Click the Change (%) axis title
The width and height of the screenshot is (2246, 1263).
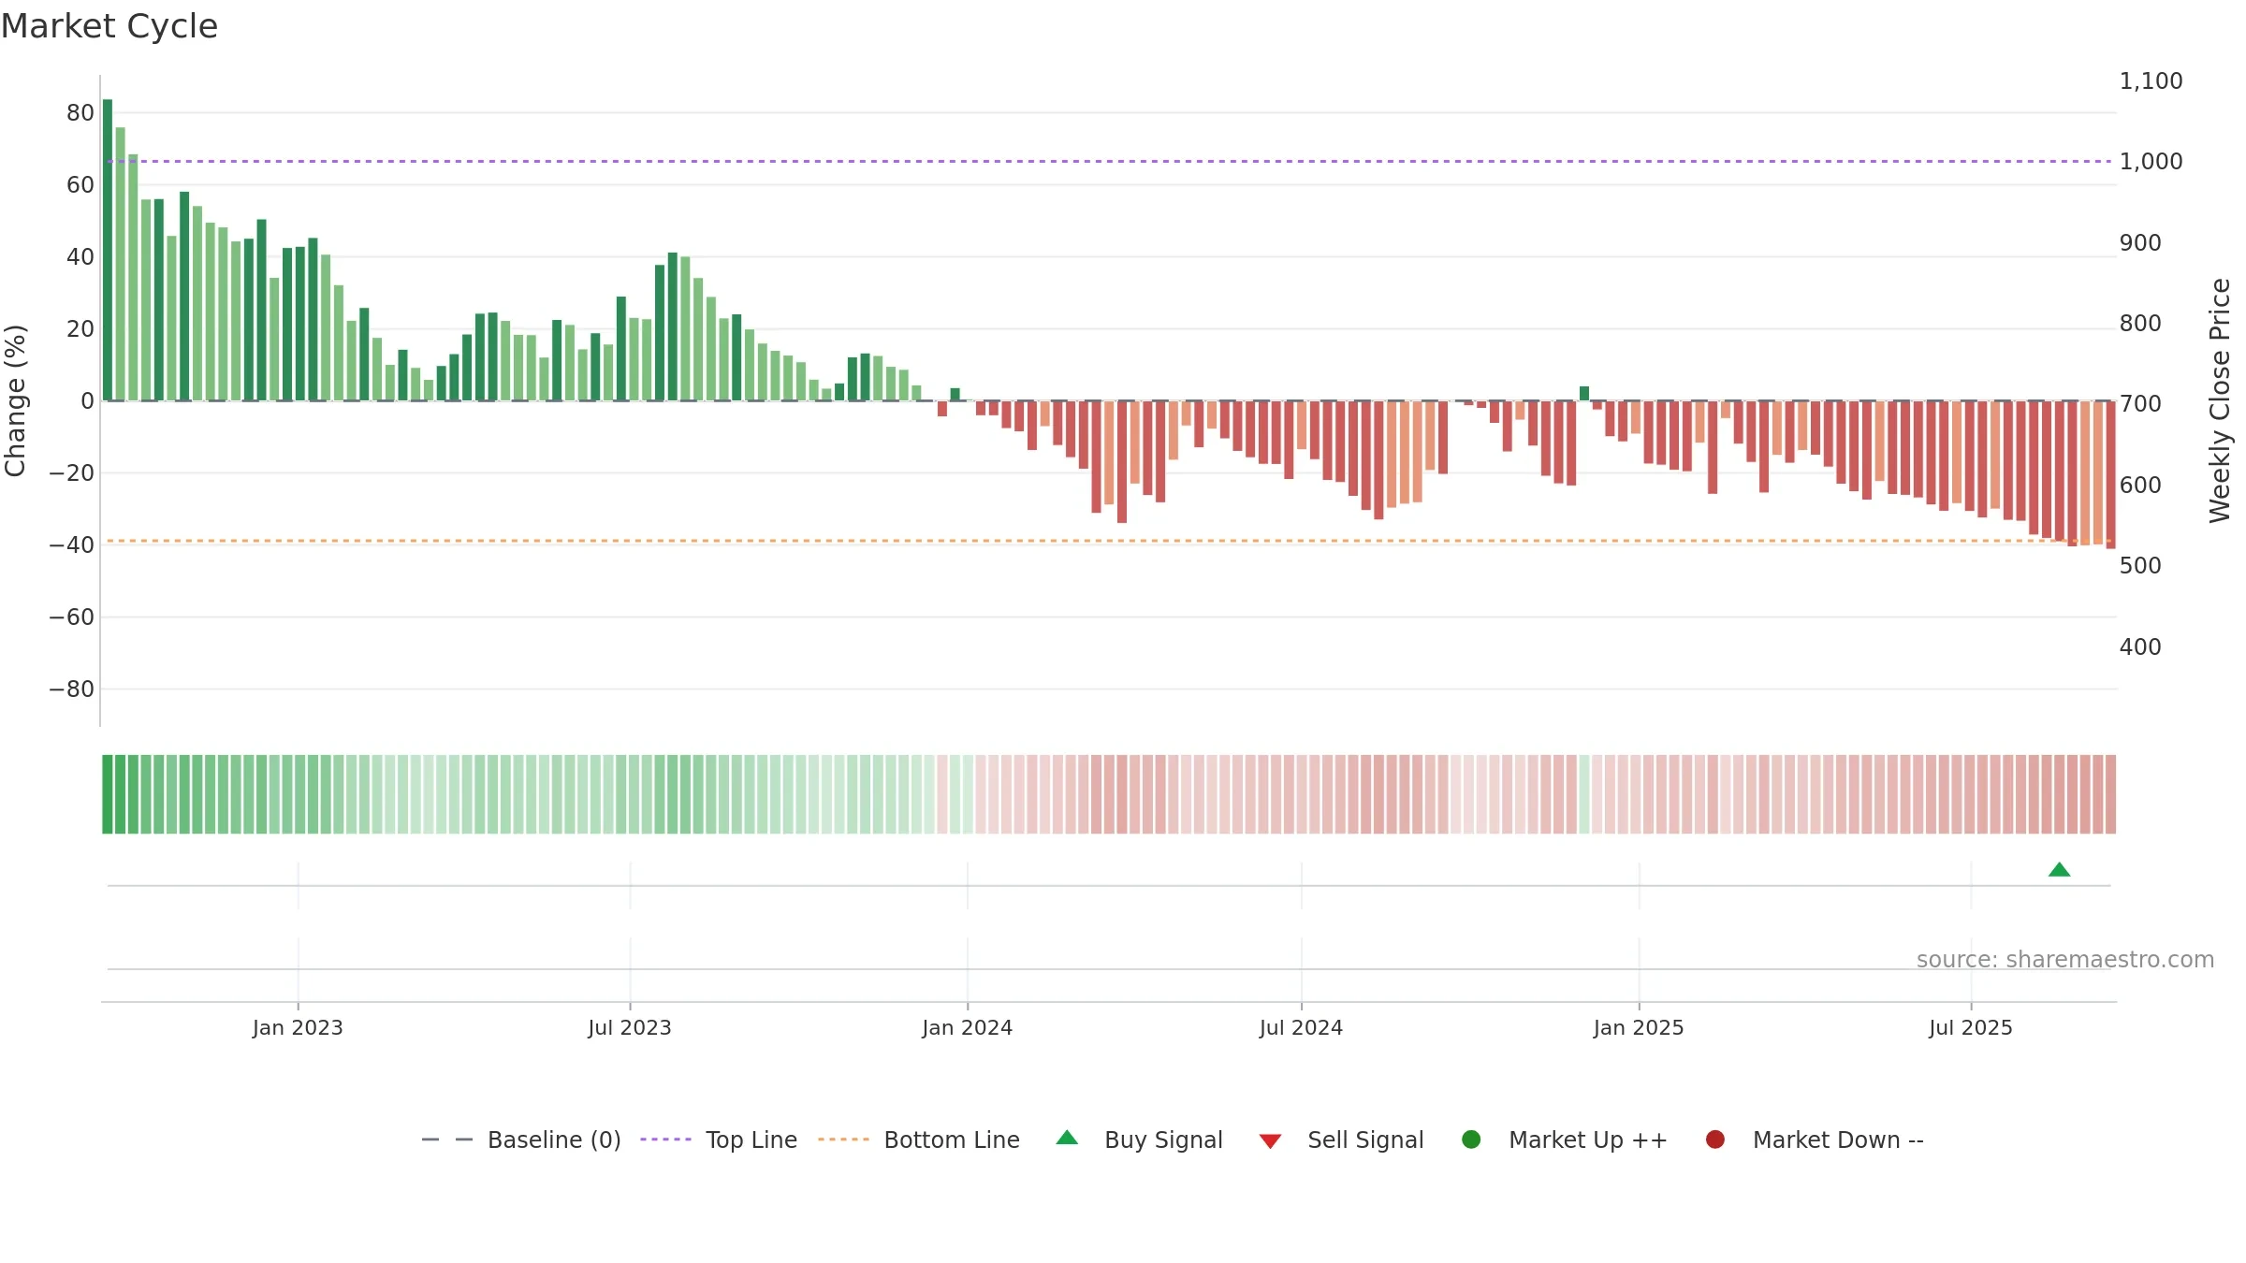tap(15, 400)
